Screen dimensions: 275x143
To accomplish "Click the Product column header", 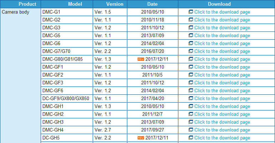I will point(21,4).
